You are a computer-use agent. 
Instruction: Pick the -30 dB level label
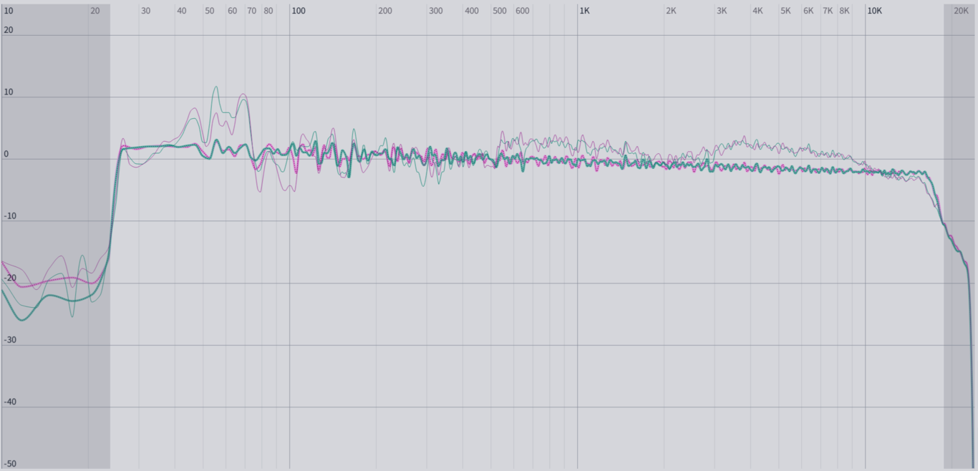coord(10,340)
